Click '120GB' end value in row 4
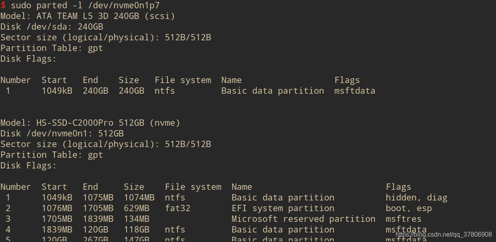 (95, 230)
